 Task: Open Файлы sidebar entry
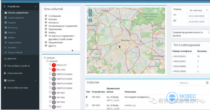coord(10,38)
